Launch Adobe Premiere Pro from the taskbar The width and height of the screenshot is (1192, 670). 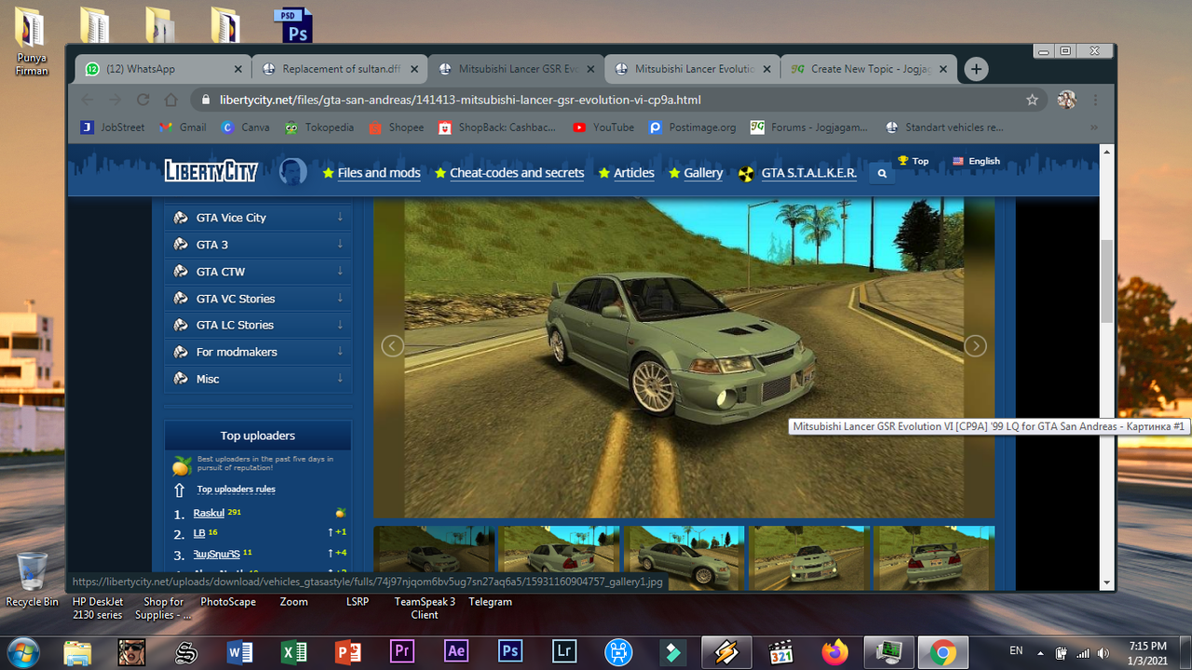pyautogui.click(x=402, y=651)
